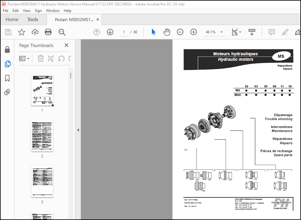Open the thumbnails Options dropdown menu
The height and width of the screenshot is (220, 301).
(24, 58)
